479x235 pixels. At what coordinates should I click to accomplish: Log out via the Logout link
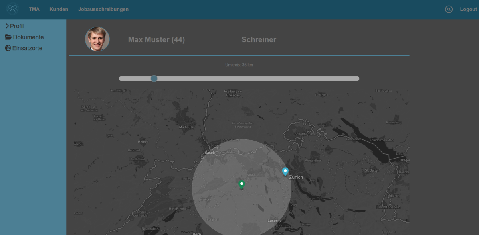click(468, 9)
